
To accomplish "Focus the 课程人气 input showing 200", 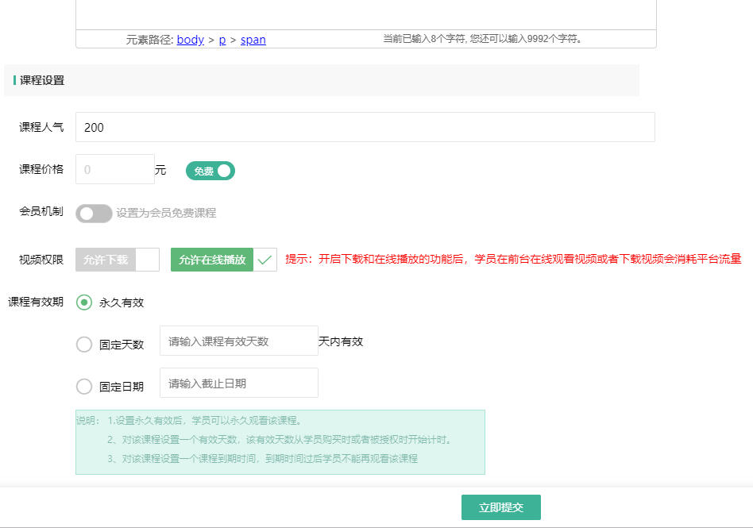I will [x=365, y=127].
